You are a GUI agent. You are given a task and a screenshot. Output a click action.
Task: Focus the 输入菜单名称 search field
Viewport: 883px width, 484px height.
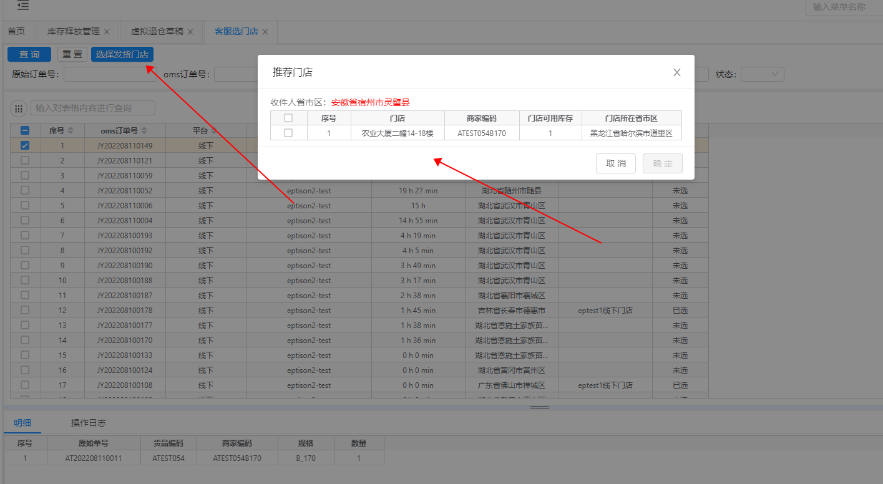[844, 7]
